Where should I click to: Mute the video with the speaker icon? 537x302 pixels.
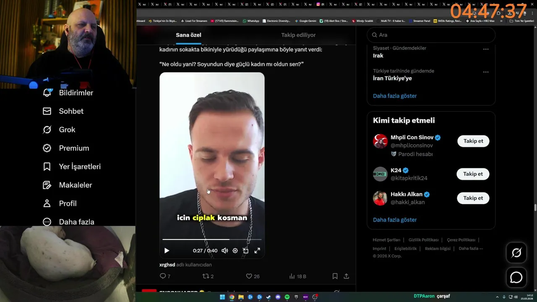pyautogui.click(x=225, y=250)
